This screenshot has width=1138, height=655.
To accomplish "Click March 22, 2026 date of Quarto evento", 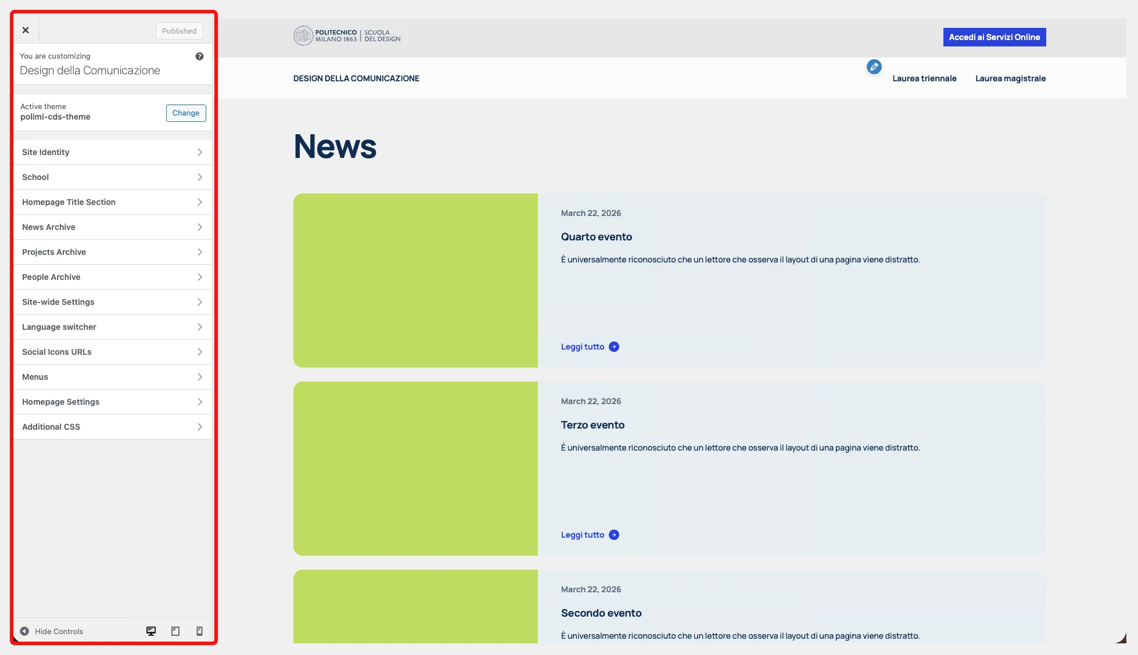I will 591,213.
